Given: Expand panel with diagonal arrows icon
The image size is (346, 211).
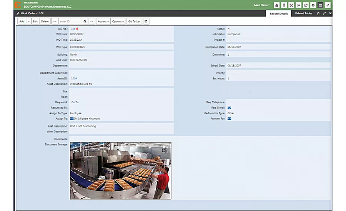Looking at the screenshot, I should click(x=324, y=13).
